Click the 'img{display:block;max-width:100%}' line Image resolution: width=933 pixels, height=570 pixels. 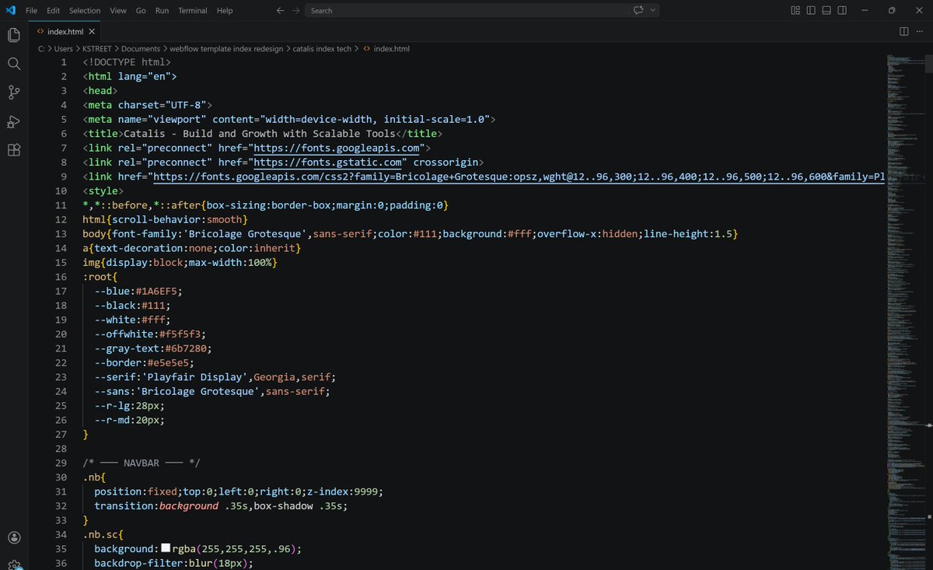click(x=180, y=263)
